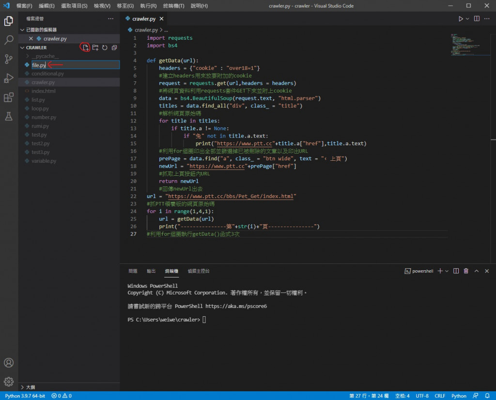Open the editor more actions ellipsis
This screenshot has width=496, height=400.
(487, 19)
